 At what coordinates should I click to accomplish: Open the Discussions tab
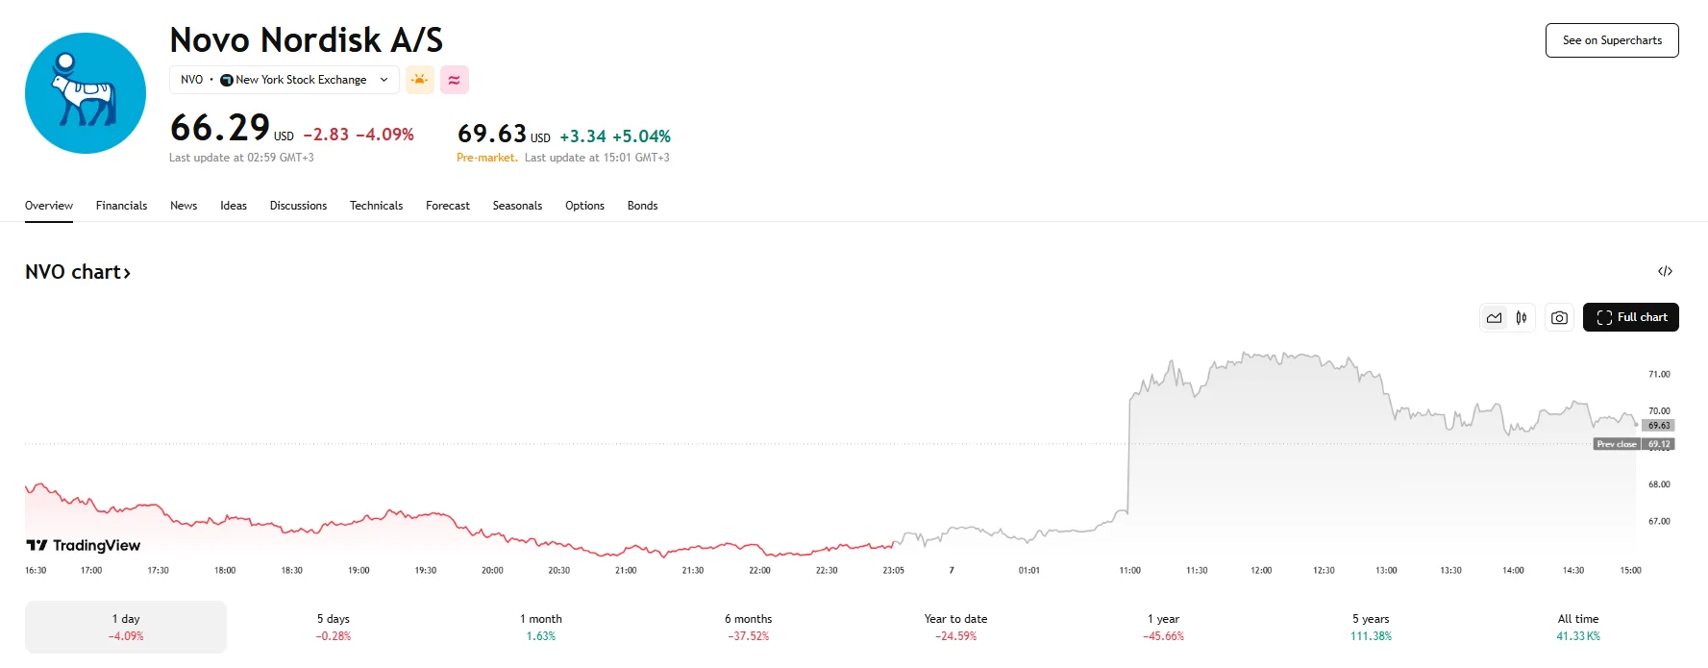coord(298,206)
